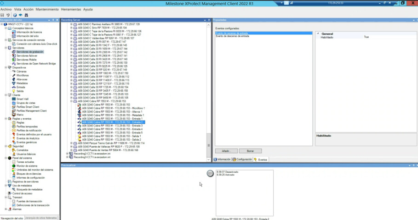Image resolution: width=418 pixels, height=220 pixels.
Task: Select Cámaras in the Dispositivos tree
Action: coord(21,71)
